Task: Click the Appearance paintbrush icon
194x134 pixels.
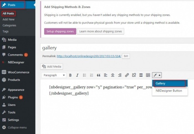Action: pos(4,90)
